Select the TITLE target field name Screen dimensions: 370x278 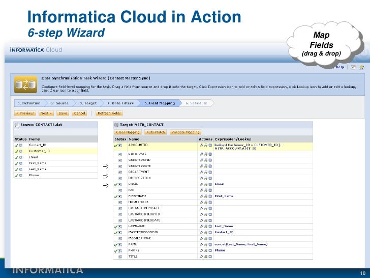point(133,257)
